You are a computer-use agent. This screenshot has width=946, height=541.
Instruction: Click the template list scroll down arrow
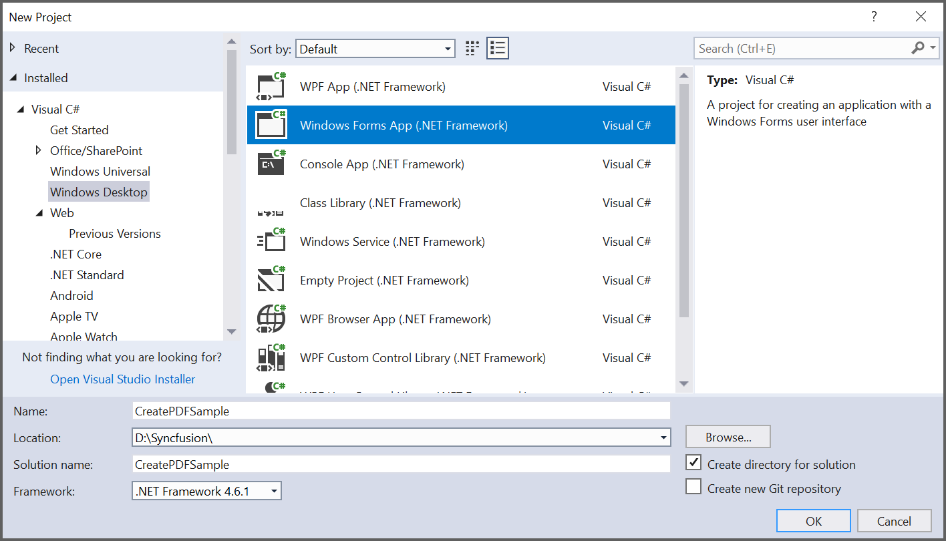tap(683, 383)
